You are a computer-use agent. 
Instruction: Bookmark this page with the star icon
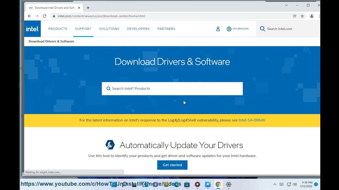(x=302, y=16)
